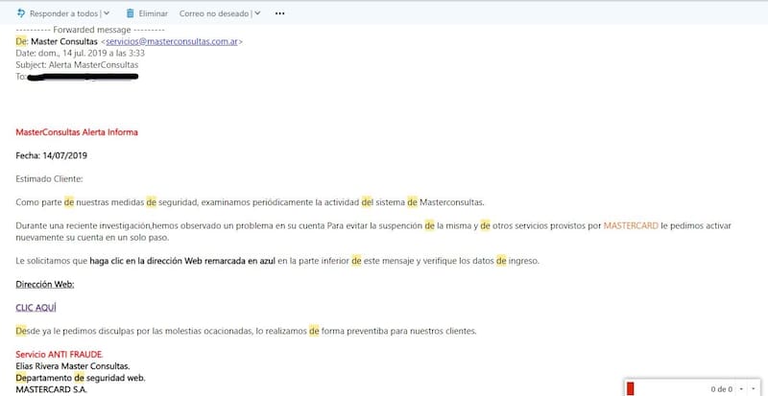Follow the CLIC AQUÍ link
Screen dimensions: 768x396
tap(36, 307)
